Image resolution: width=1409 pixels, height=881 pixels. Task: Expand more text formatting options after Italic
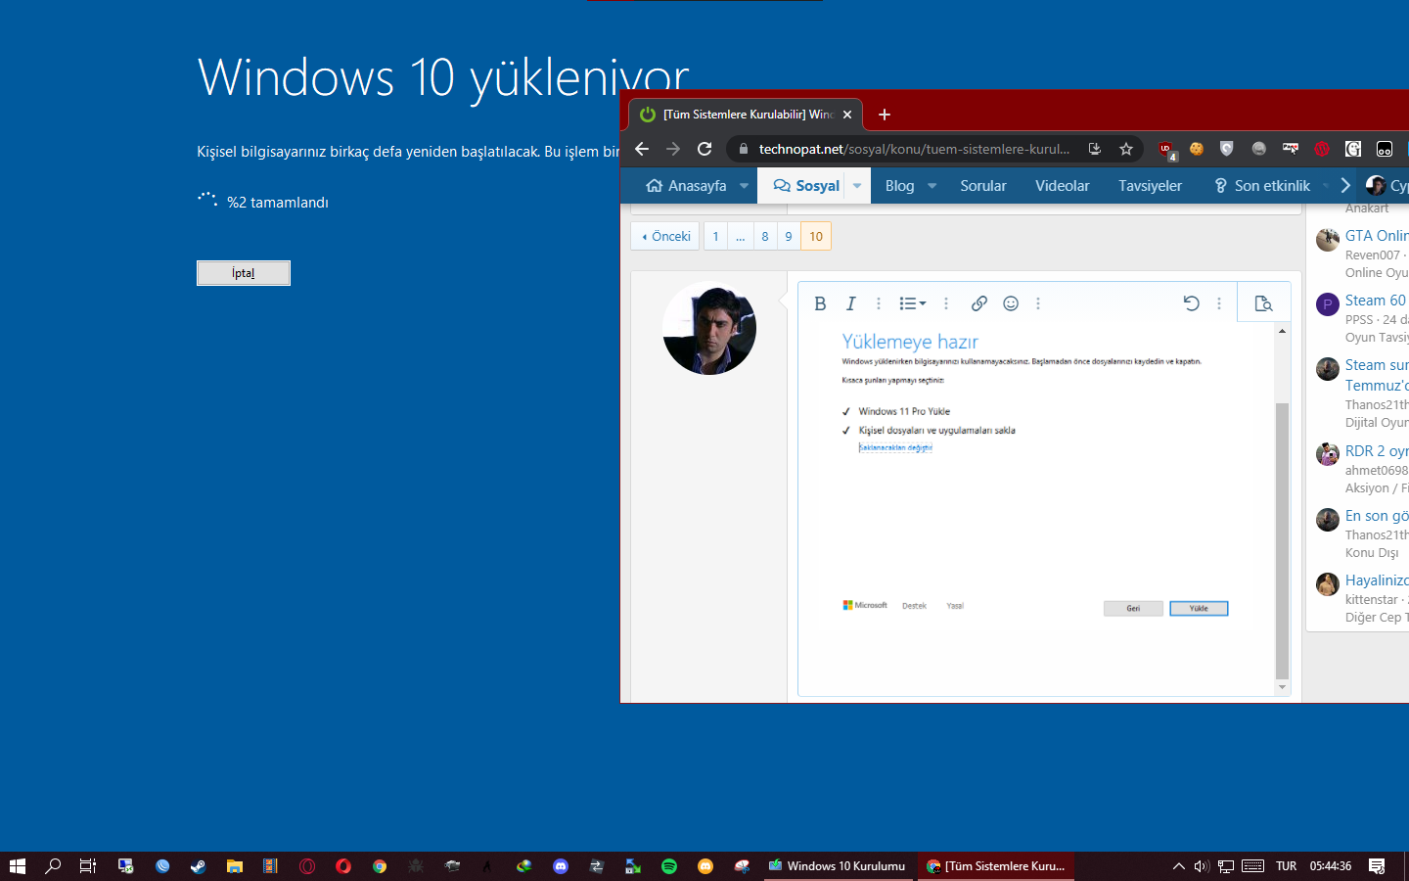pos(879,303)
